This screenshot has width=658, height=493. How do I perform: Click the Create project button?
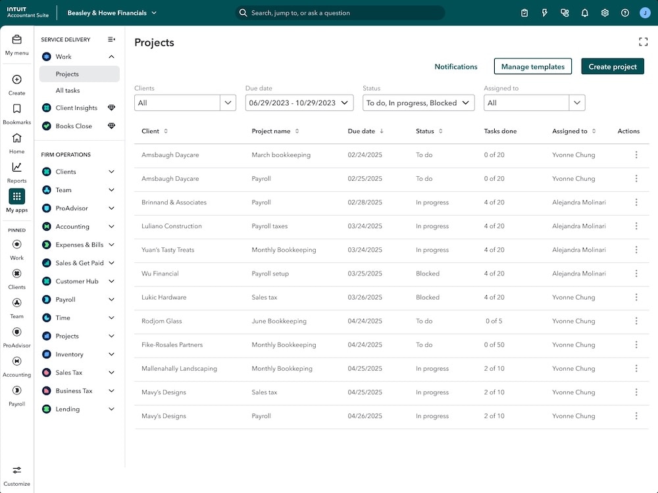[612, 66]
